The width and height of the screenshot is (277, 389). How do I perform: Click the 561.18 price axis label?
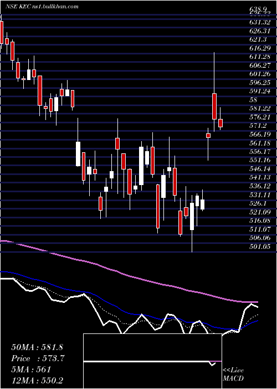(260, 143)
